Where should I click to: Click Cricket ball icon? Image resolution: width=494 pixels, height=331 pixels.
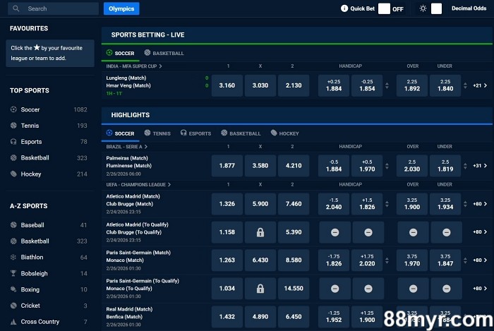click(13, 306)
